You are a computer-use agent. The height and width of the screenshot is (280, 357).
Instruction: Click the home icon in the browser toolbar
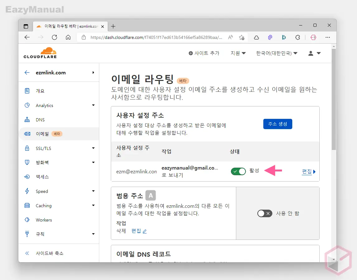point(68,37)
